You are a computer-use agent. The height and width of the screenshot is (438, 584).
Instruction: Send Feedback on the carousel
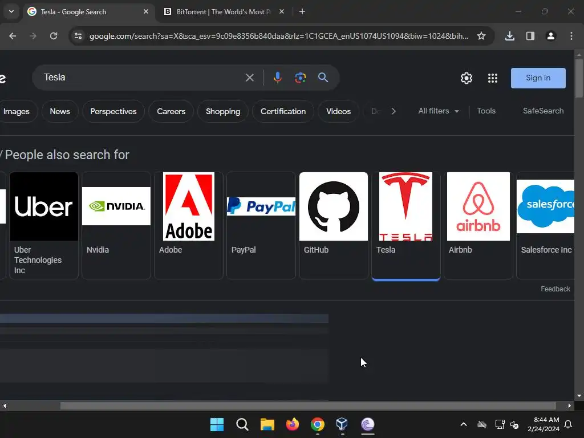tap(555, 289)
